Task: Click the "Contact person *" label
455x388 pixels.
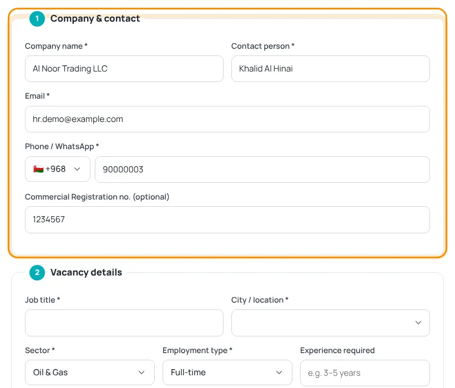Action: pyautogui.click(x=263, y=46)
